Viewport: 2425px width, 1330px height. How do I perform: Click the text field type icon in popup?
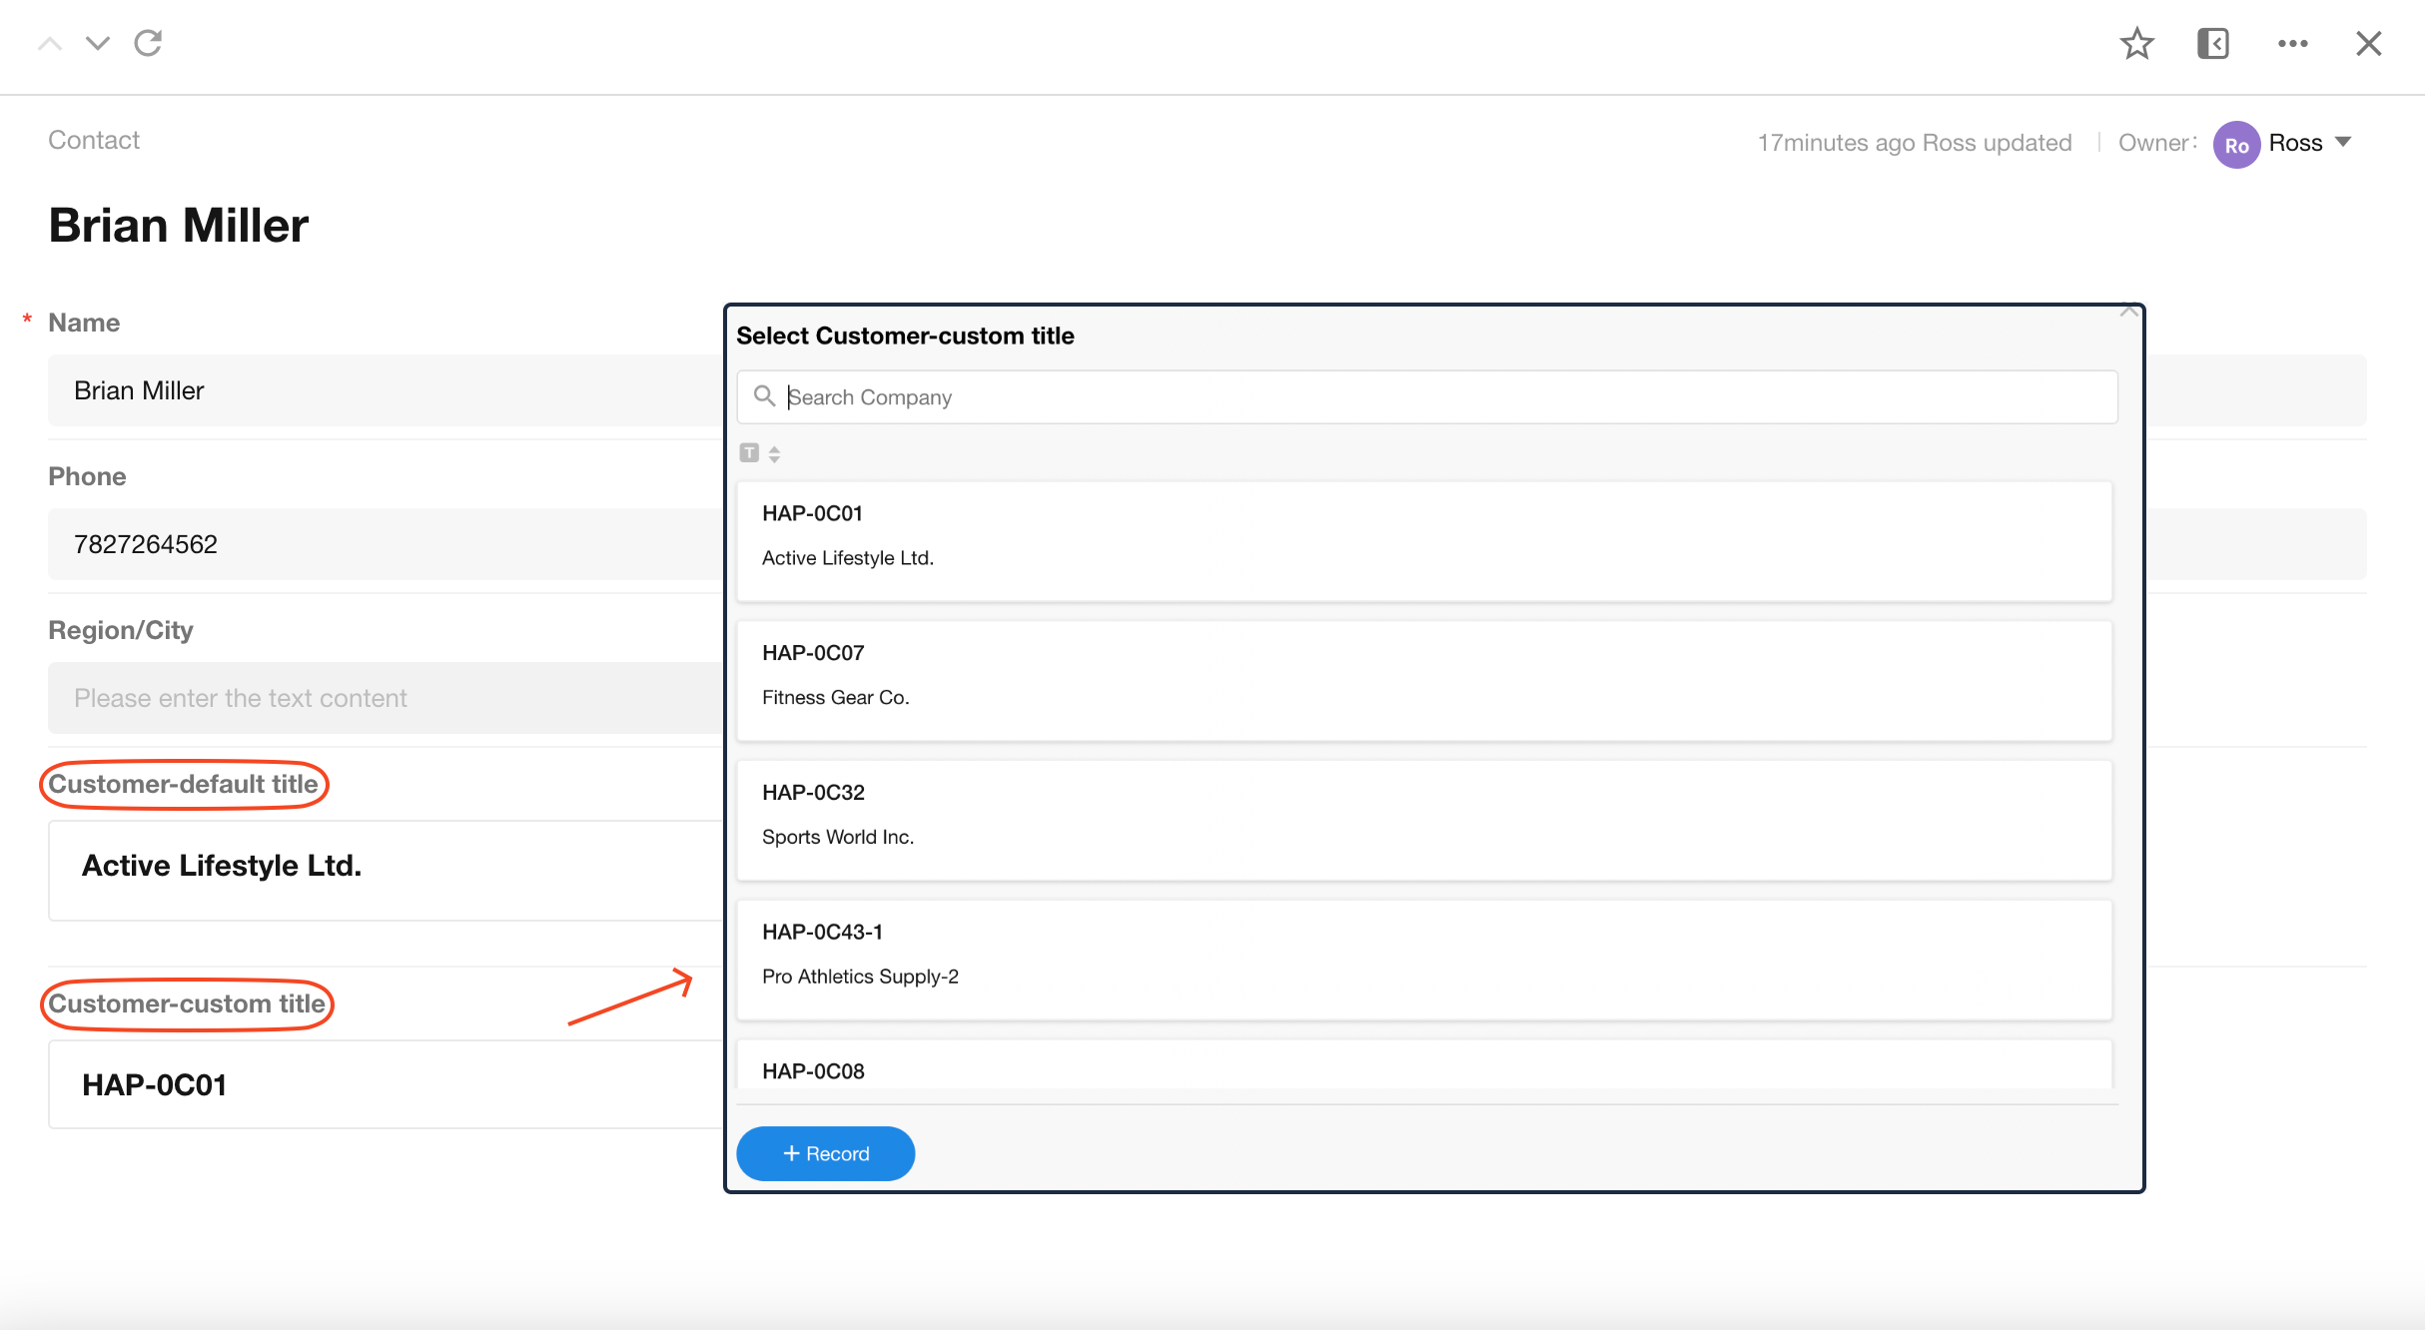point(749,453)
